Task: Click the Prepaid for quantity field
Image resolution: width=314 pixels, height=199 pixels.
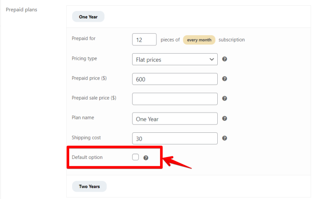Action: coord(144,40)
